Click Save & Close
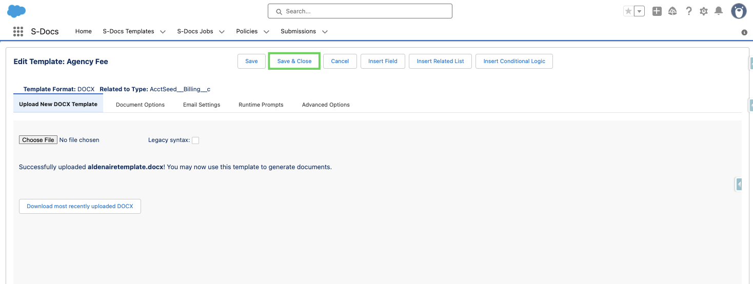This screenshot has width=753, height=284. pyautogui.click(x=294, y=61)
